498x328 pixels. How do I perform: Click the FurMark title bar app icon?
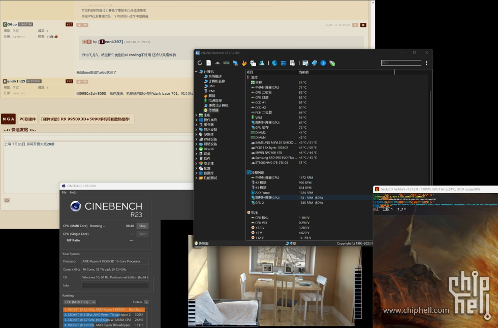coord(377,189)
